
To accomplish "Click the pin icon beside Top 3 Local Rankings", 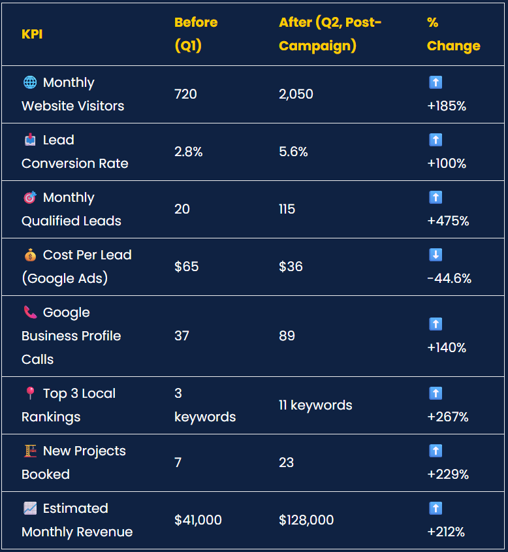I will 30,393.
